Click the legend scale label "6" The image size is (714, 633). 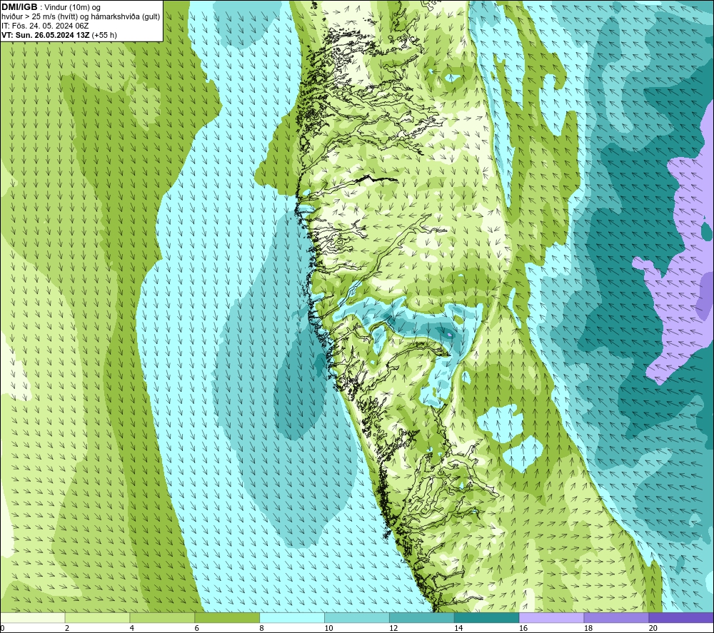coord(197,629)
